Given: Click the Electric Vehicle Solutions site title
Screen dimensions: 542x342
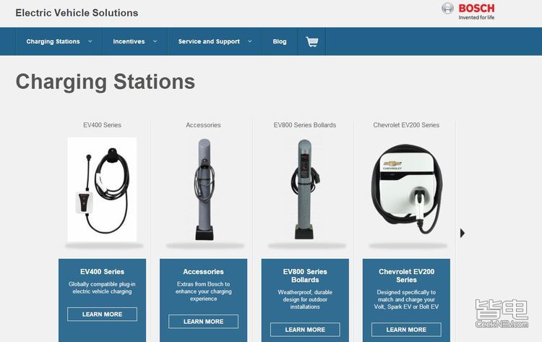Looking at the screenshot, I should pyautogui.click(x=77, y=13).
